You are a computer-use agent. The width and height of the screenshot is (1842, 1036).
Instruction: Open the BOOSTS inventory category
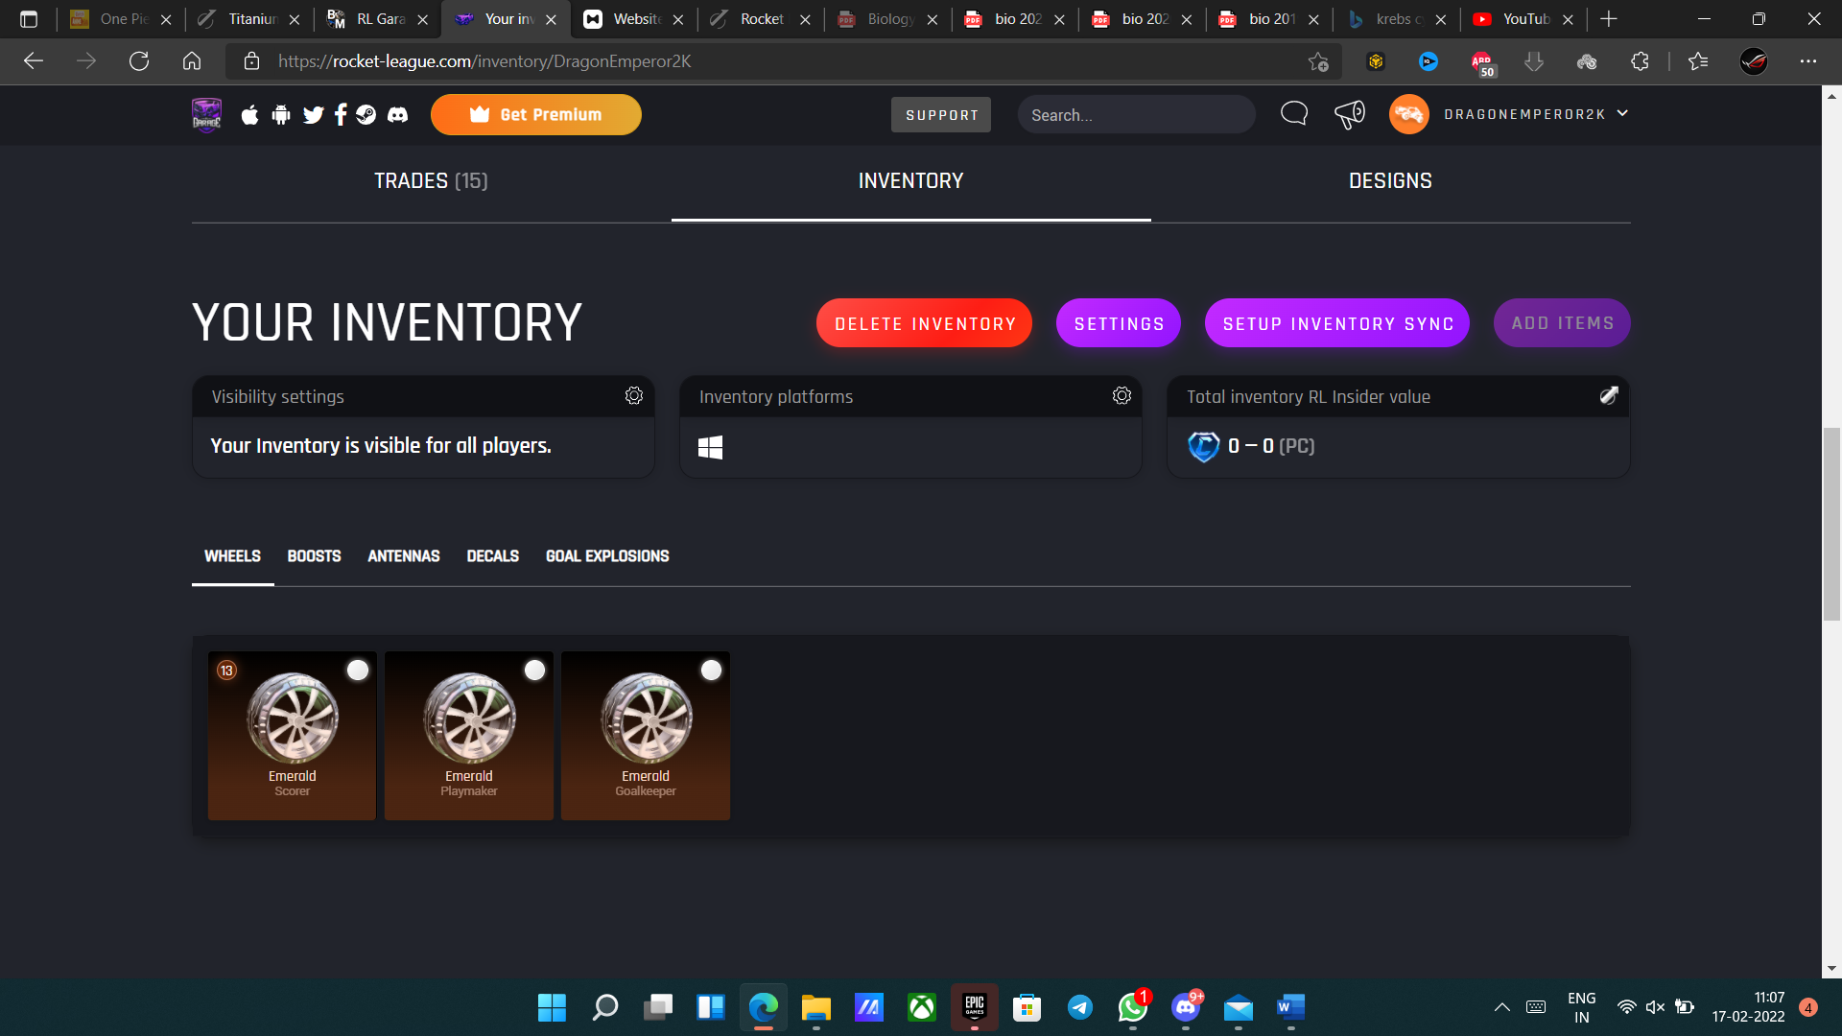coord(314,556)
